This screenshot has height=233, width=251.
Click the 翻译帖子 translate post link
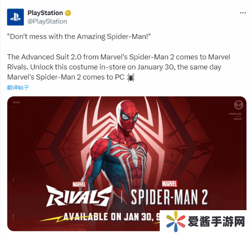pos(18,88)
